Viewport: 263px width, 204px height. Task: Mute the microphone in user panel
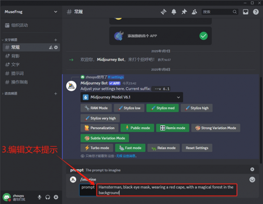tap(39, 197)
